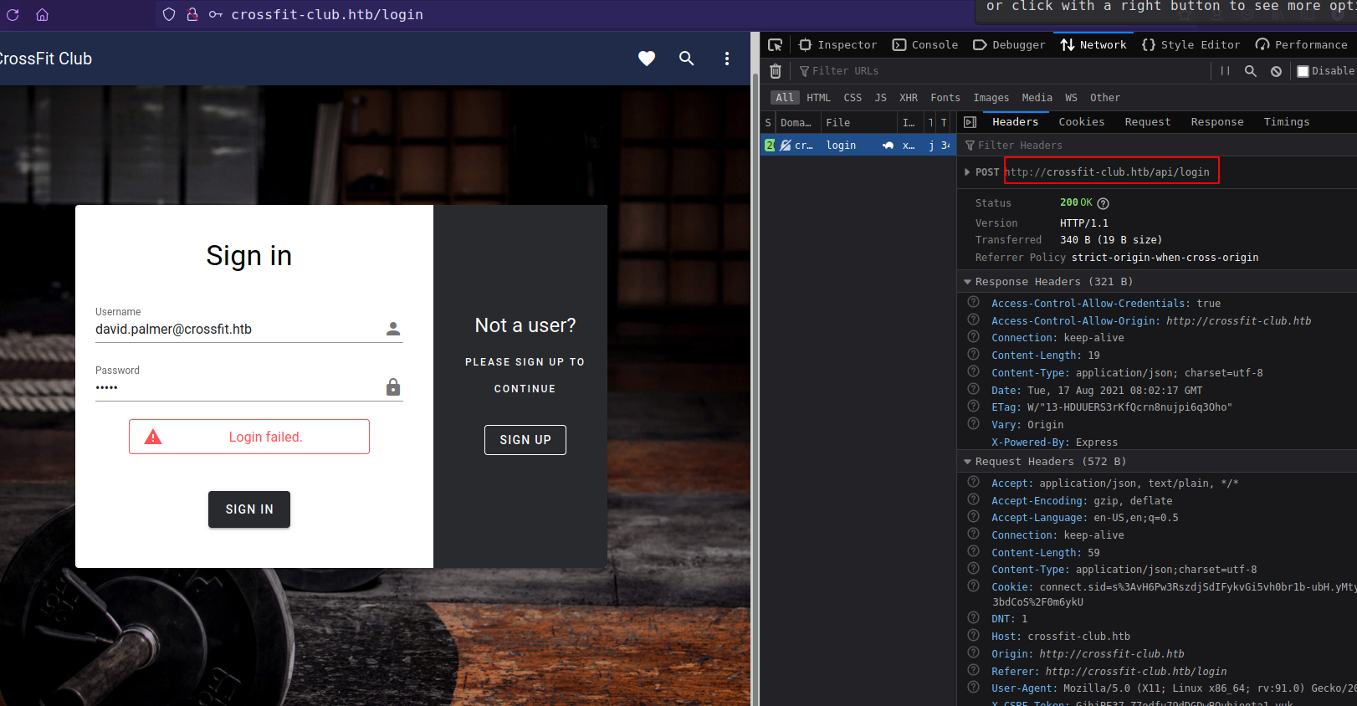Toggle the request details pane icon

pos(970,122)
